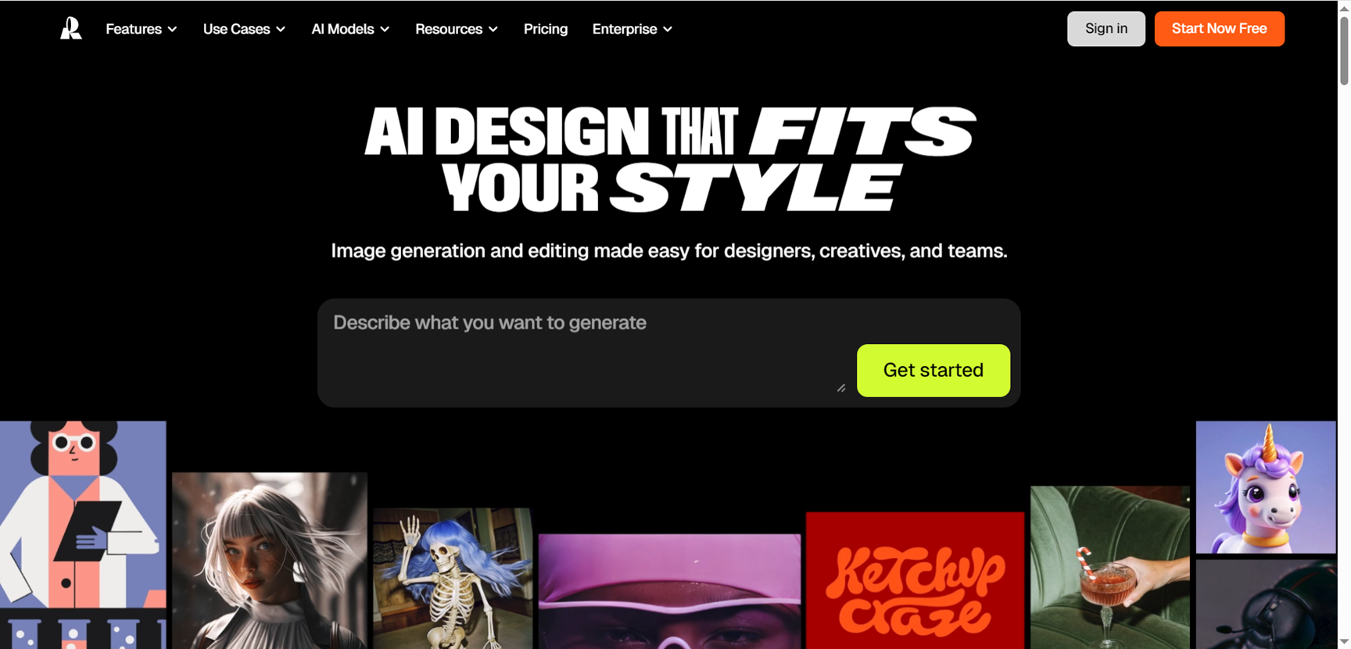Viewport: 1351px width, 649px height.
Task: Click the textarea resize handle icon
Action: click(841, 388)
